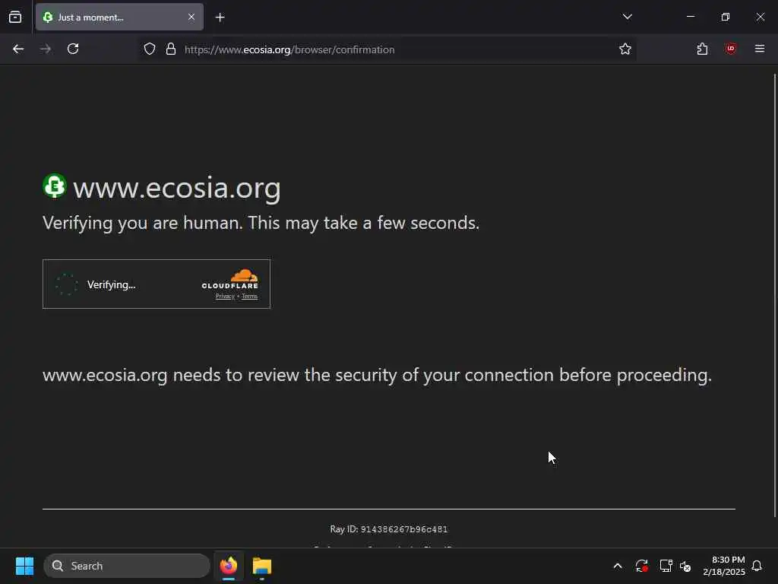Open Cloudflare Terms link
This screenshot has width=778, height=584.
[249, 297]
